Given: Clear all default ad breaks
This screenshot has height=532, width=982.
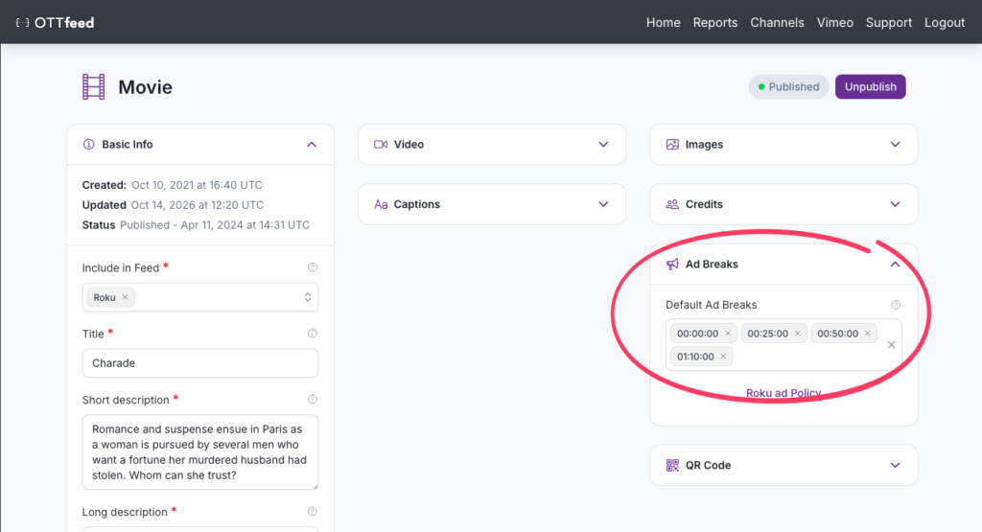Looking at the screenshot, I should click(x=891, y=345).
